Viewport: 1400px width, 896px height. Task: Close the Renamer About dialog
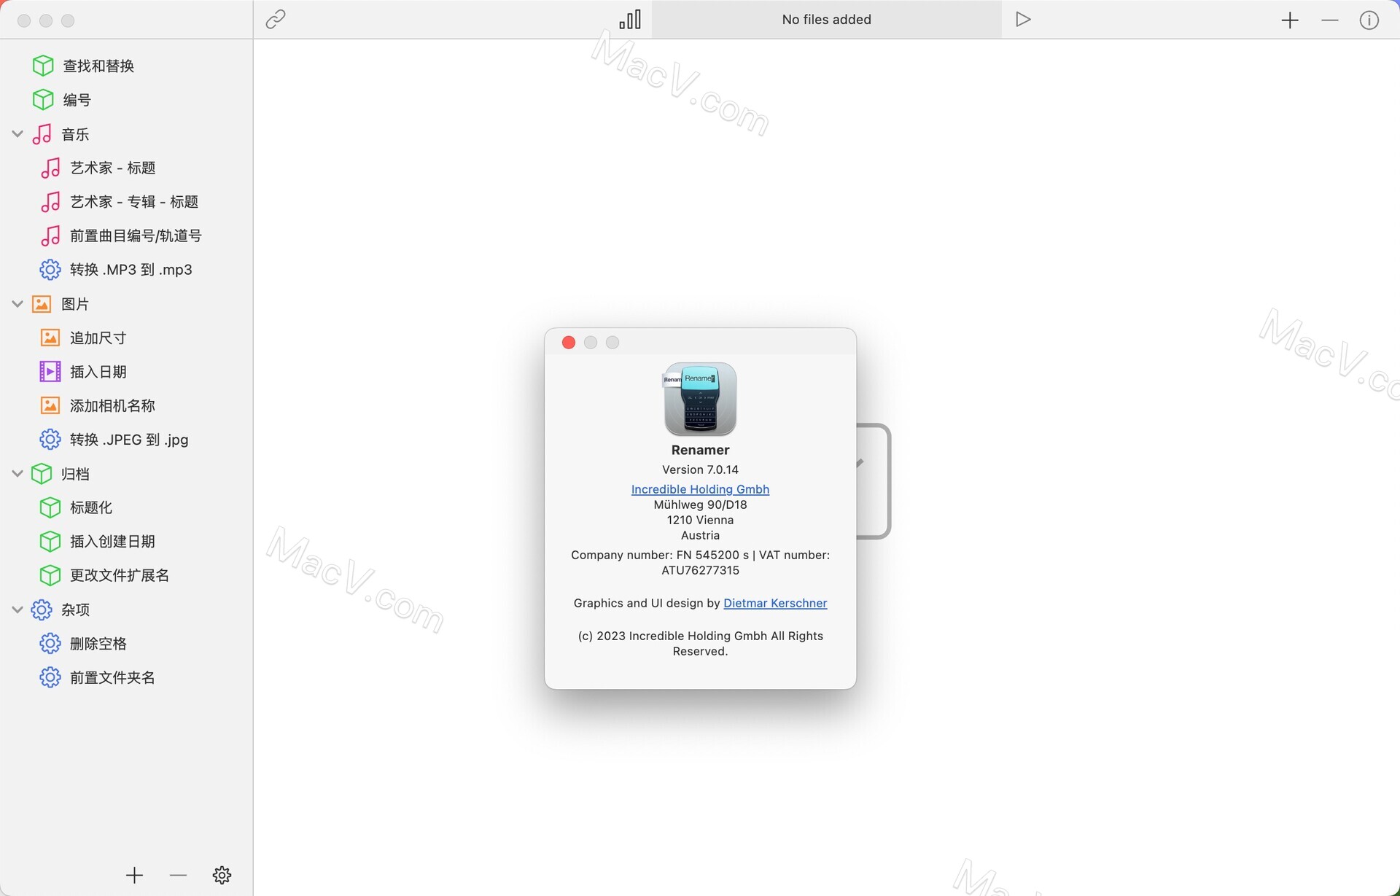(569, 343)
